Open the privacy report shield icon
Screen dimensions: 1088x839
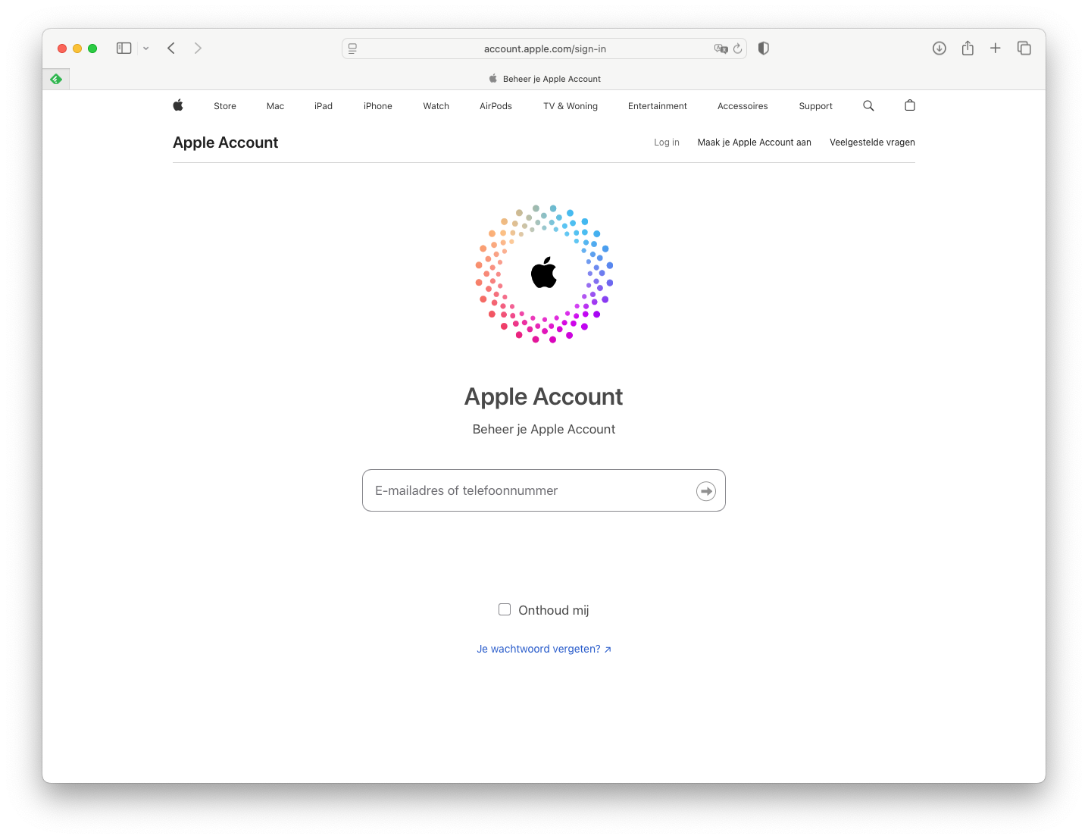click(764, 49)
